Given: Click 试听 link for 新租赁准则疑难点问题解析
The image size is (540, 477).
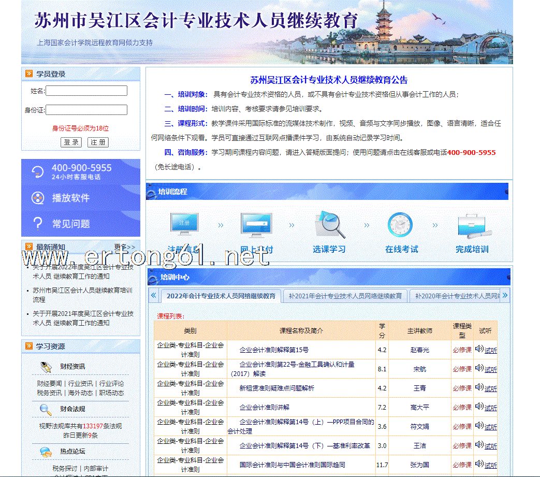Looking at the screenshot, I should point(490,388).
